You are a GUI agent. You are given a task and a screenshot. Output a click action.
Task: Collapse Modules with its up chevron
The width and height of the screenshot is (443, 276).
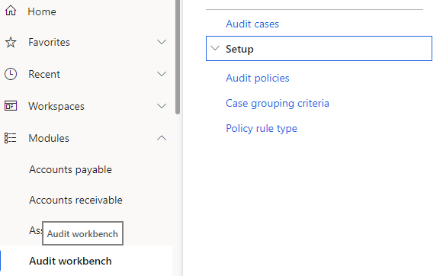point(162,138)
